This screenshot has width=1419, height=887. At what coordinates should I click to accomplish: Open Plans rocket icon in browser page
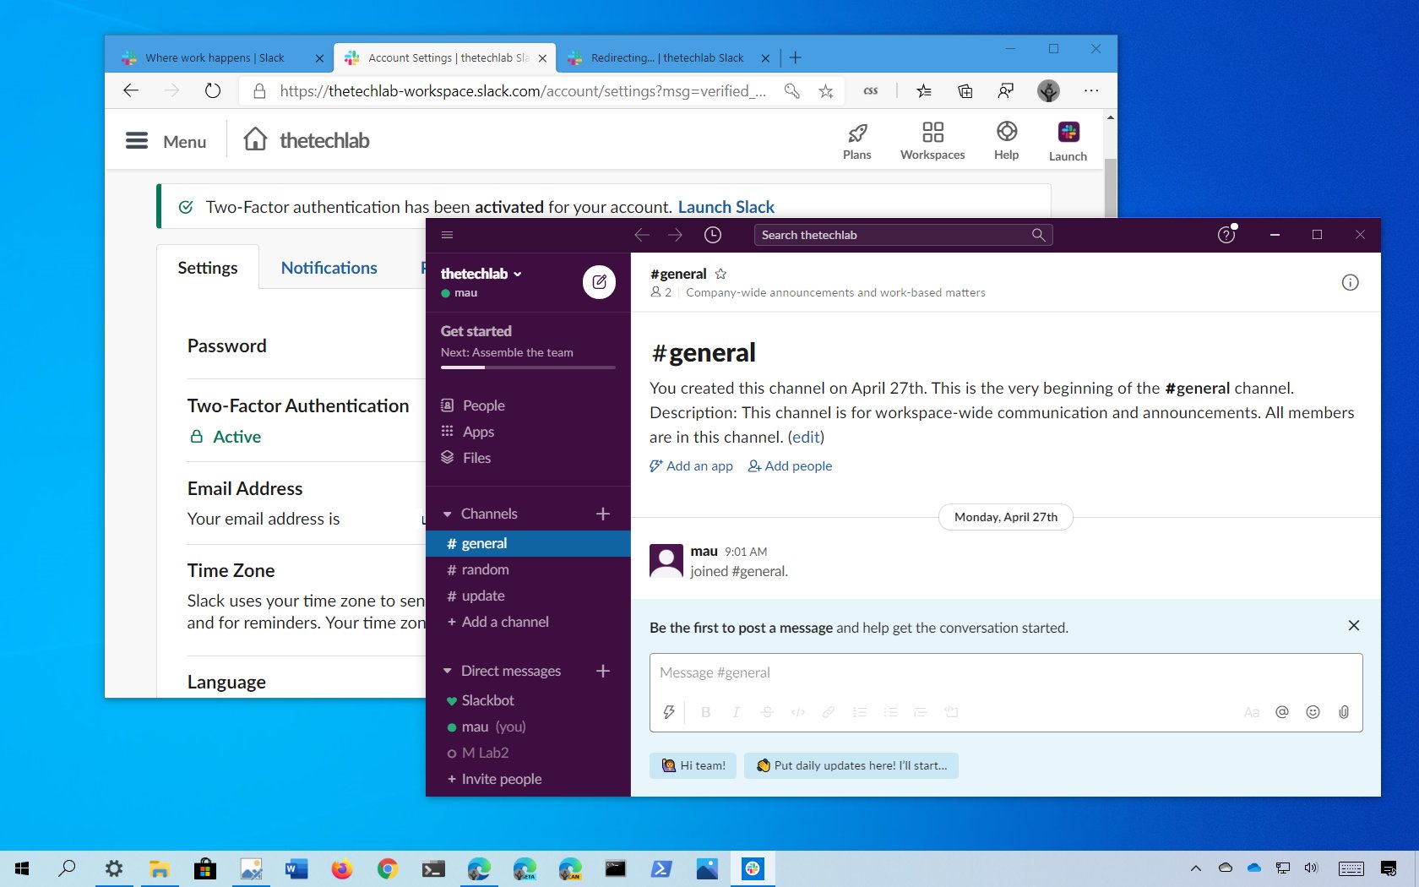857,141
